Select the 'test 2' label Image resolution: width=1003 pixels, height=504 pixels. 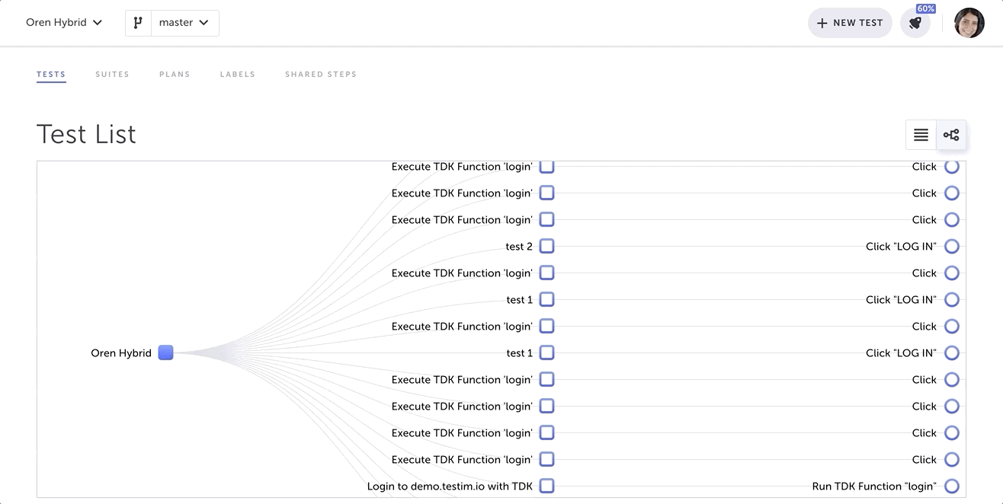[519, 247]
